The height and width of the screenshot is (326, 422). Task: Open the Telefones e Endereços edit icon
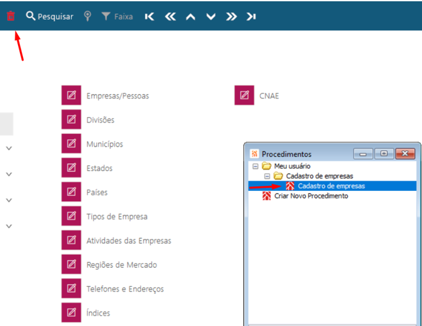tap(71, 288)
